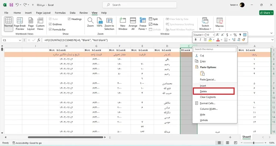The width and height of the screenshot is (276, 146).
Task: Apply bold in the mini toolbar
Action: [x=196, y=40]
